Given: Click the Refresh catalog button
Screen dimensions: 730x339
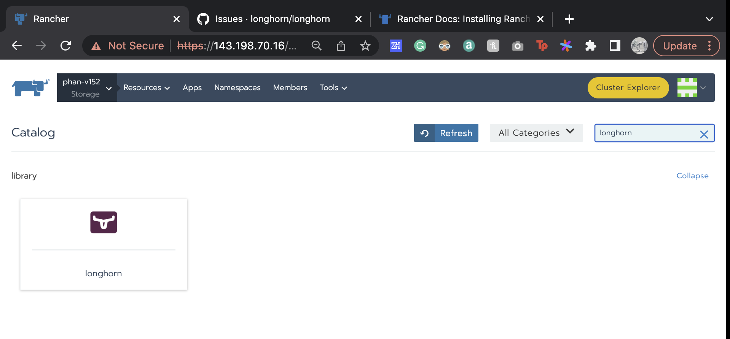Looking at the screenshot, I should tap(446, 133).
